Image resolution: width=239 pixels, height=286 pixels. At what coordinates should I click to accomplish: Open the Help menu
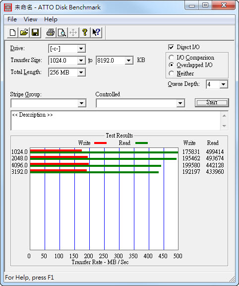(51, 19)
